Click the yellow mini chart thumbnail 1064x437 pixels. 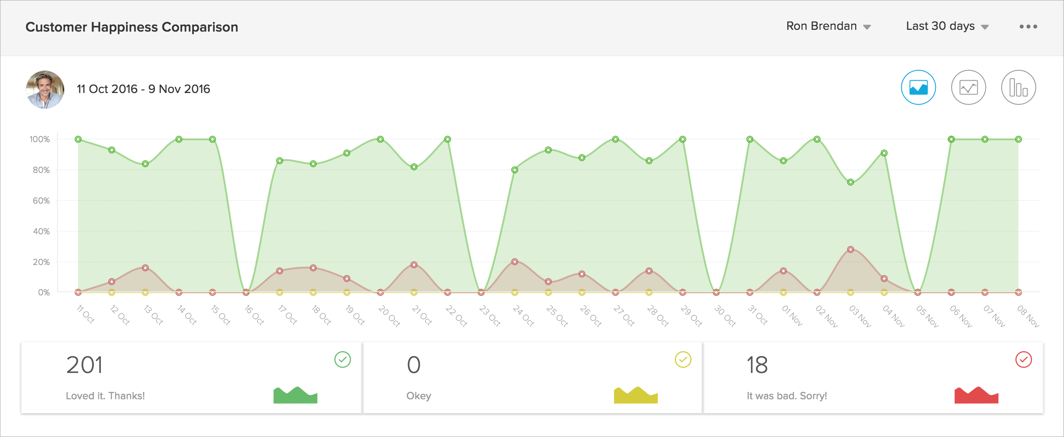pos(636,395)
